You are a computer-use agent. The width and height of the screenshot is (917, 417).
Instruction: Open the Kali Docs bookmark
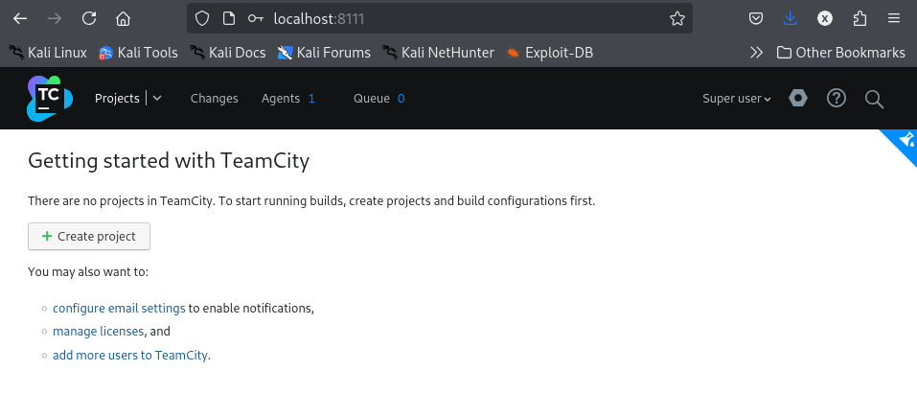pyautogui.click(x=227, y=53)
